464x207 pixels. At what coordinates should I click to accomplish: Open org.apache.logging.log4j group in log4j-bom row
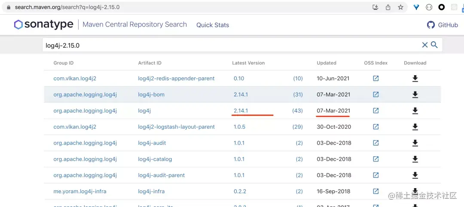click(x=85, y=94)
